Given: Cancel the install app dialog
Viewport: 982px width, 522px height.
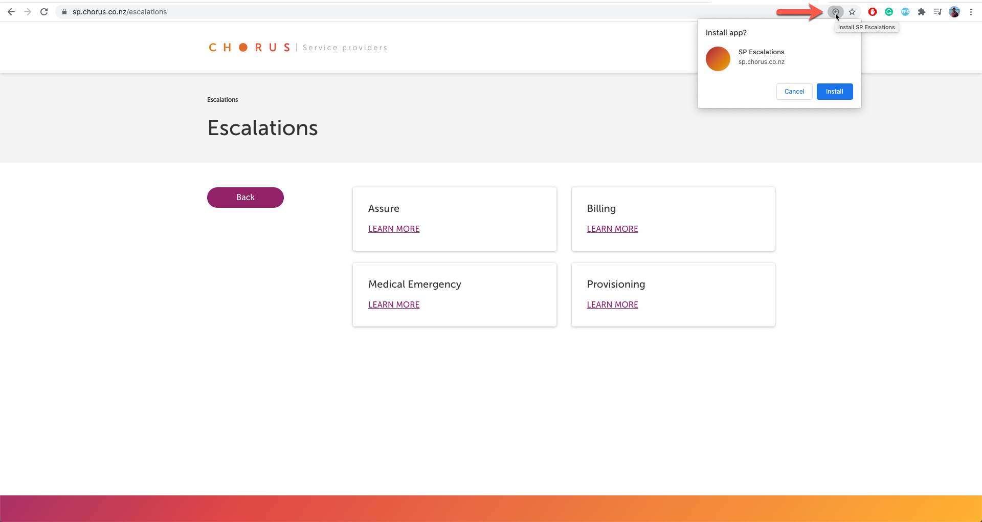Looking at the screenshot, I should click(x=794, y=92).
